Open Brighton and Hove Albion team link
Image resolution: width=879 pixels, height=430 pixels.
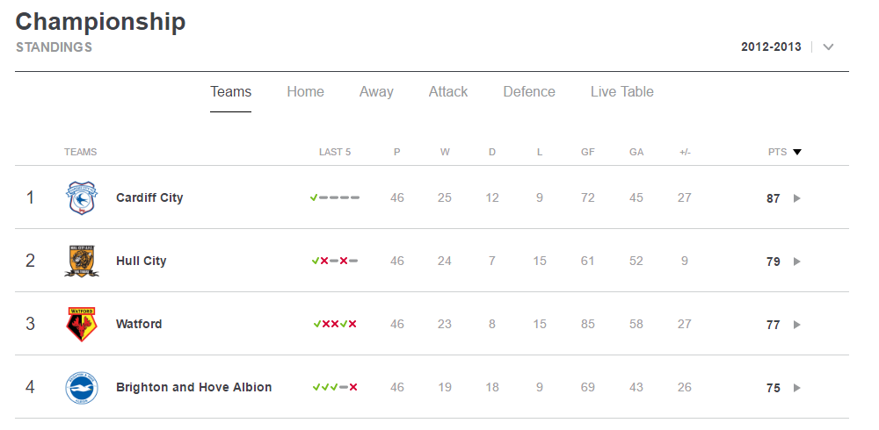pos(194,388)
